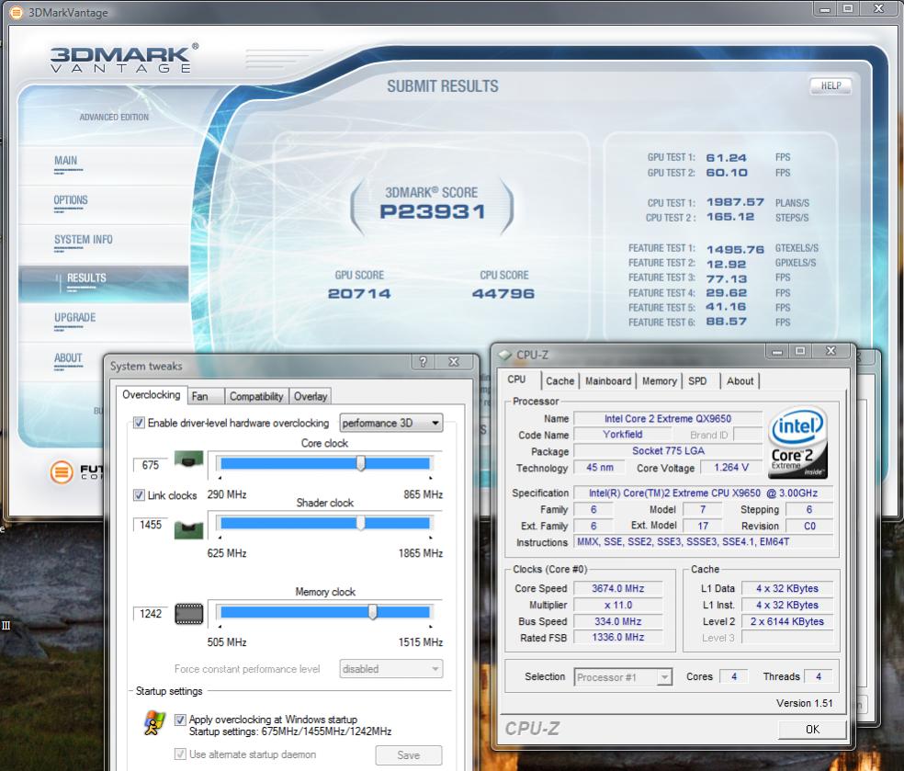Switch to the Fan tab
Image resolution: width=904 pixels, height=771 pixels.
pos(206,396)
